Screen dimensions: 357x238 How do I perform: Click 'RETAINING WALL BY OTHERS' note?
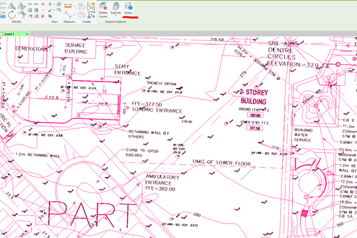(x=149, y=134)
